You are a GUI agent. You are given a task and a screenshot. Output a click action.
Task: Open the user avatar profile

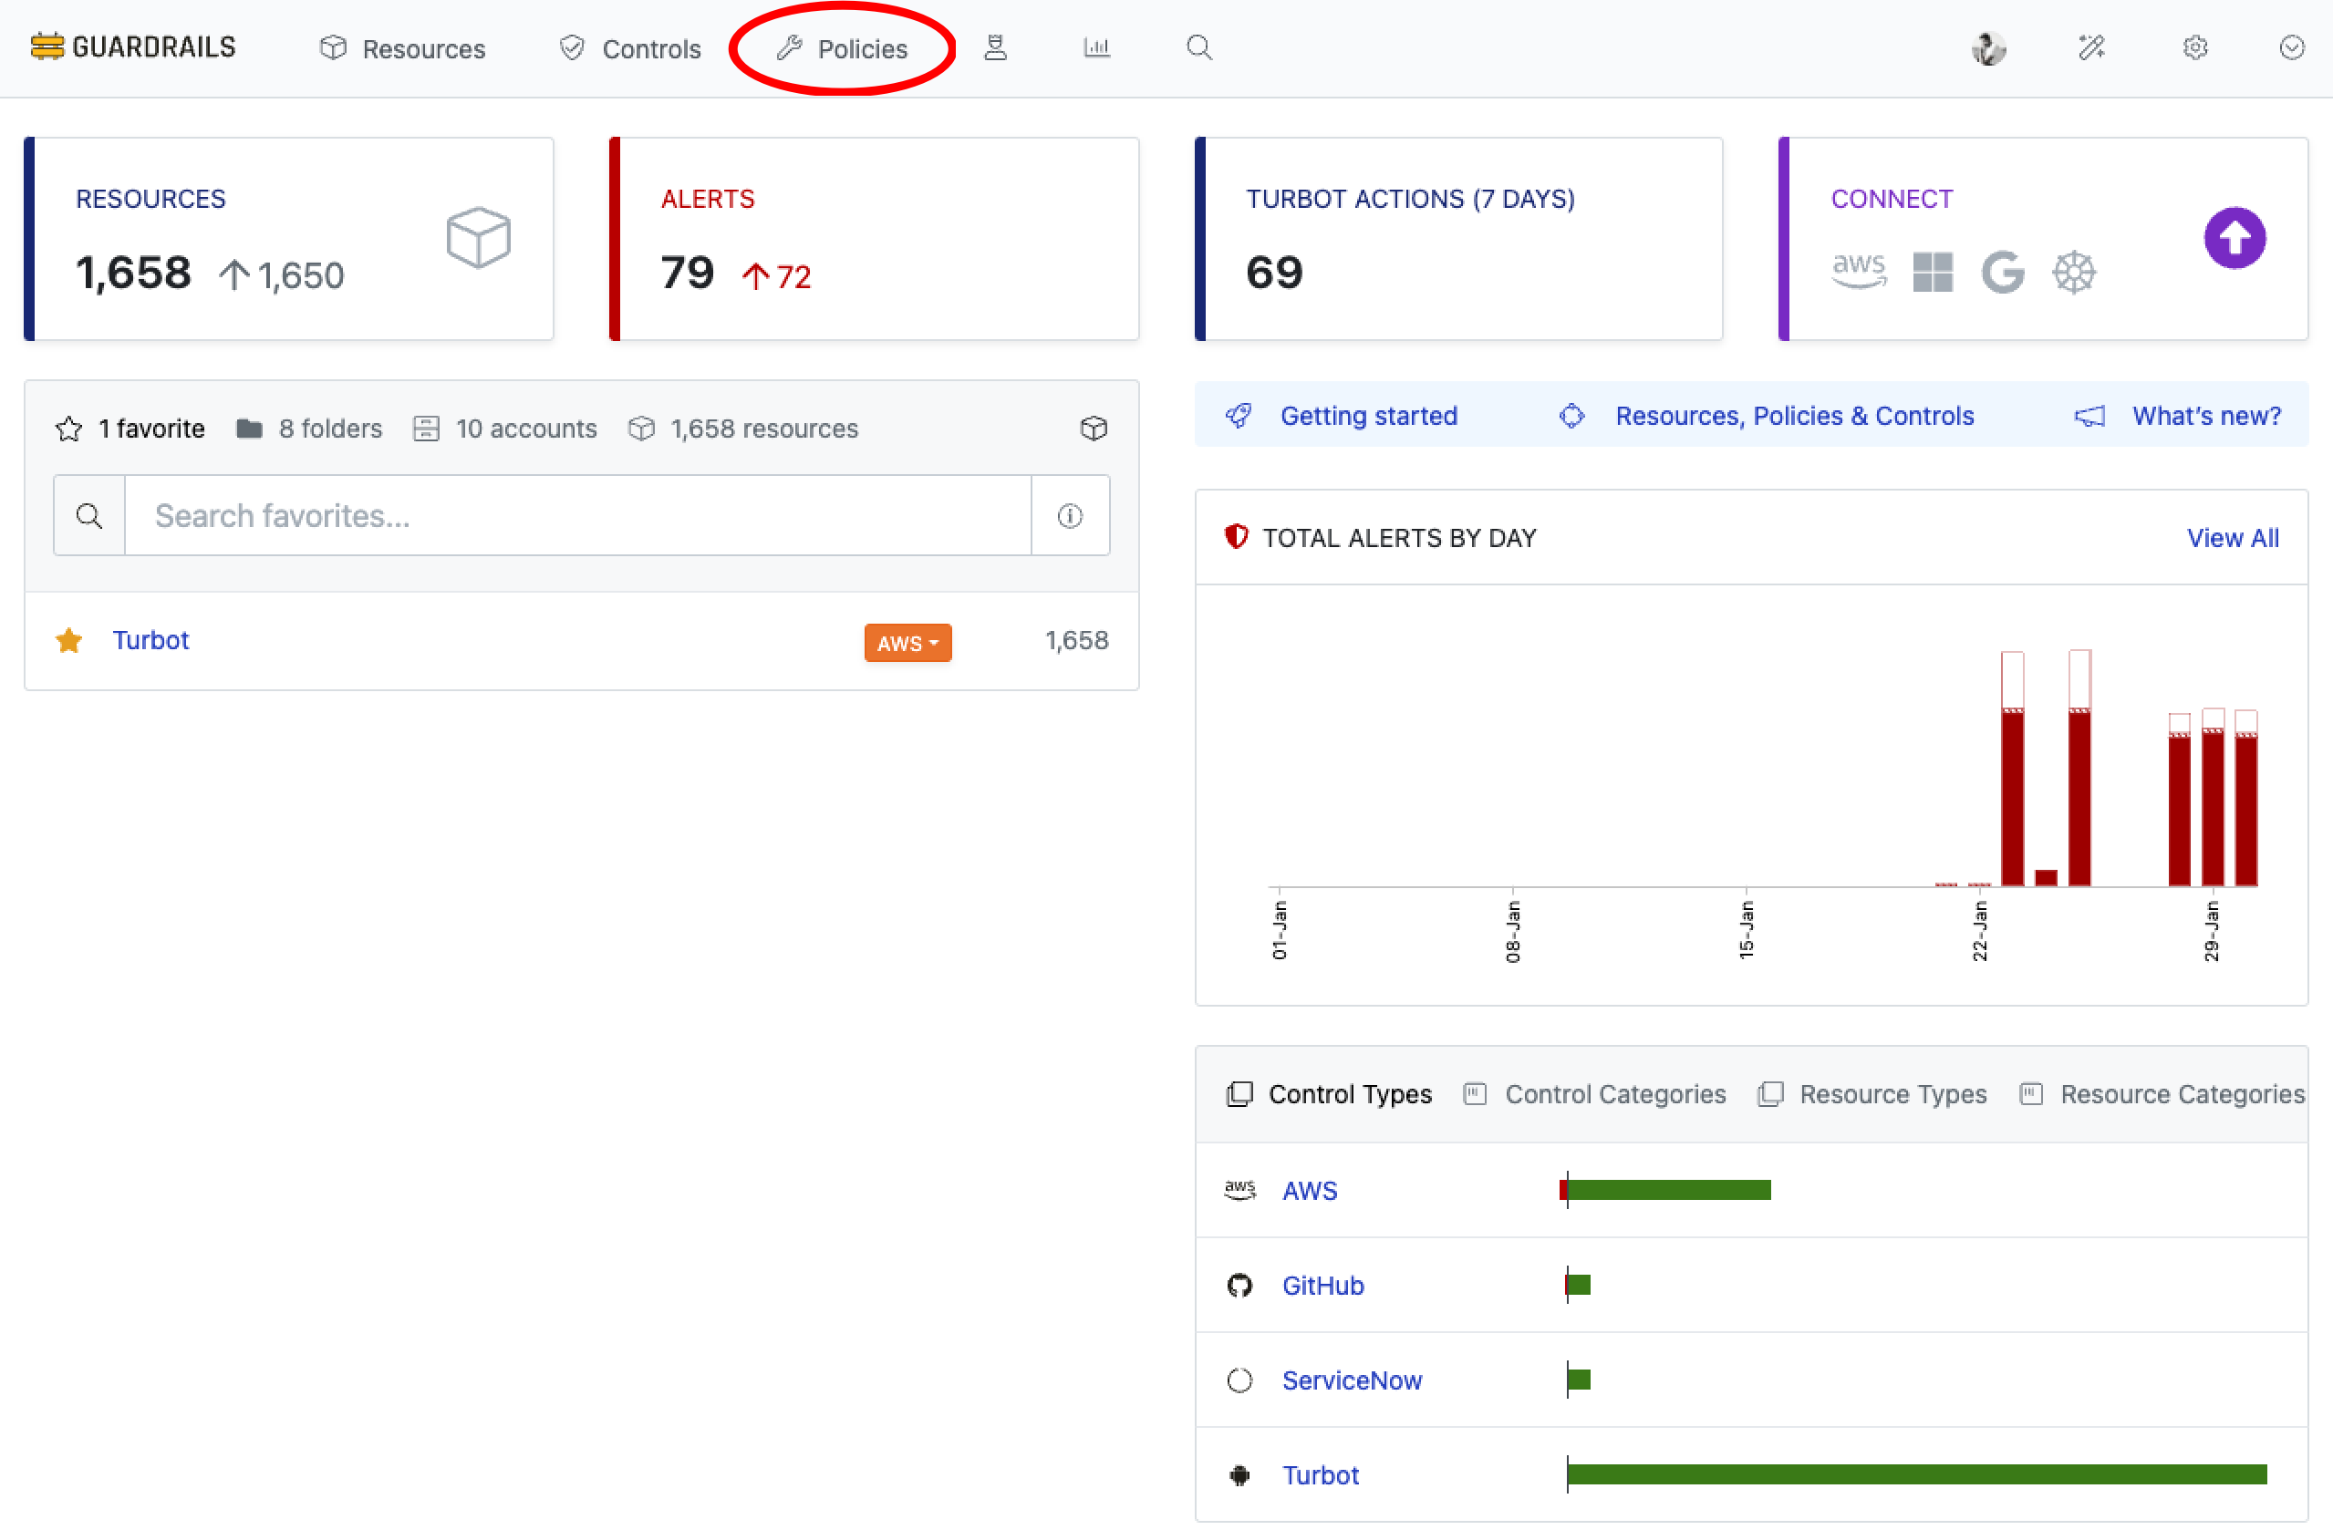pos(1988,47)
